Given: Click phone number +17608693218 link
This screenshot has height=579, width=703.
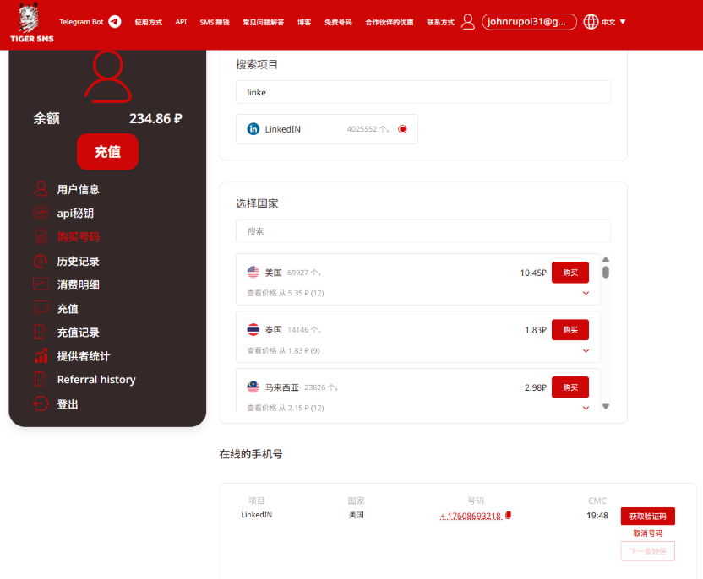Looking at the screenshot, I should (471, 516).
